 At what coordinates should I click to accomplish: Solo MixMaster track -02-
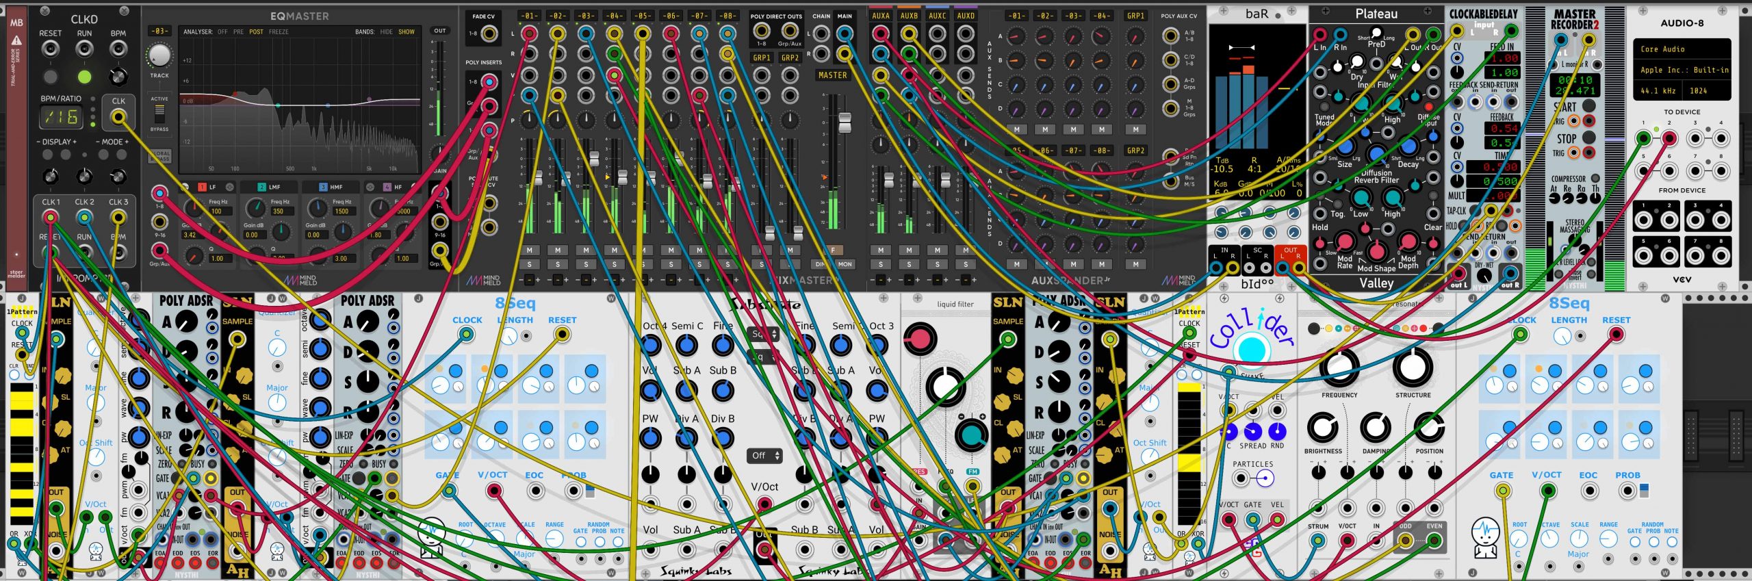(x=558, y=264)
